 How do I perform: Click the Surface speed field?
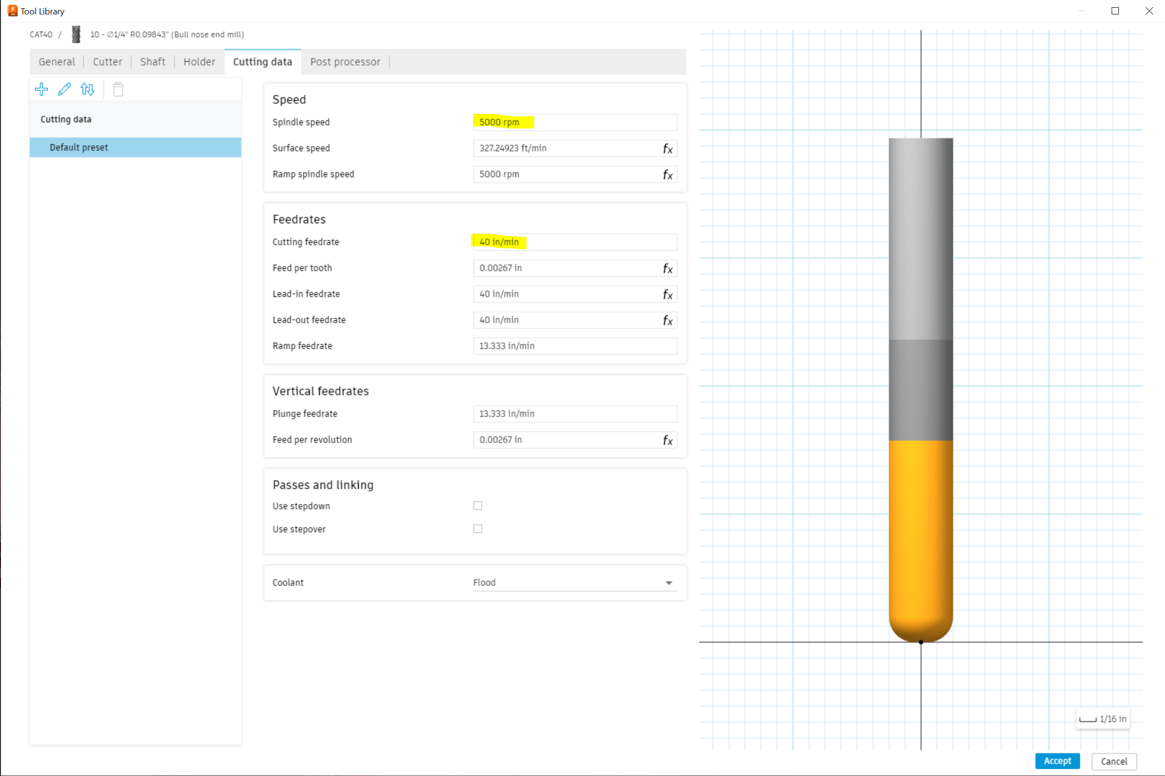[575, 149]
